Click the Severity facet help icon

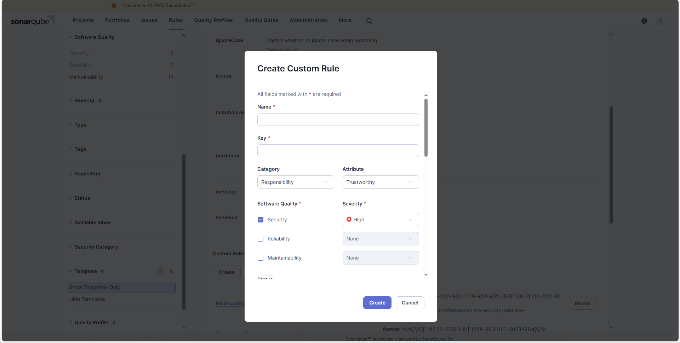coord(100,101)
